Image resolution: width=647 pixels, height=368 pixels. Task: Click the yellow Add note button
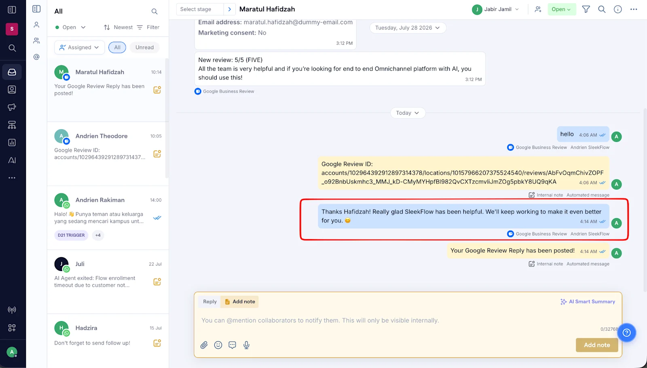coord(597,345)
